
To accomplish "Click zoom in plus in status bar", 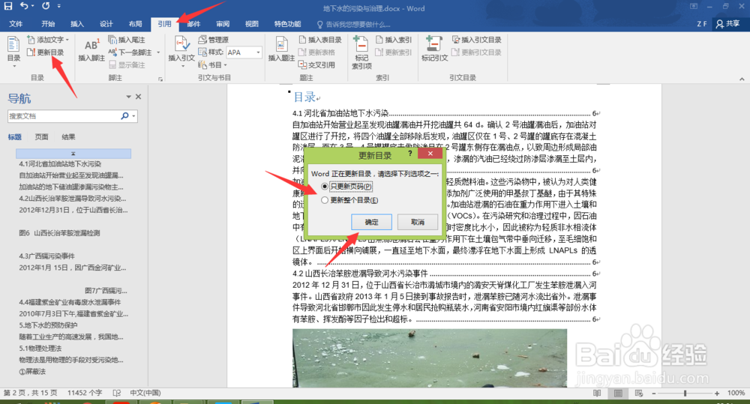I will click(716, 393).
